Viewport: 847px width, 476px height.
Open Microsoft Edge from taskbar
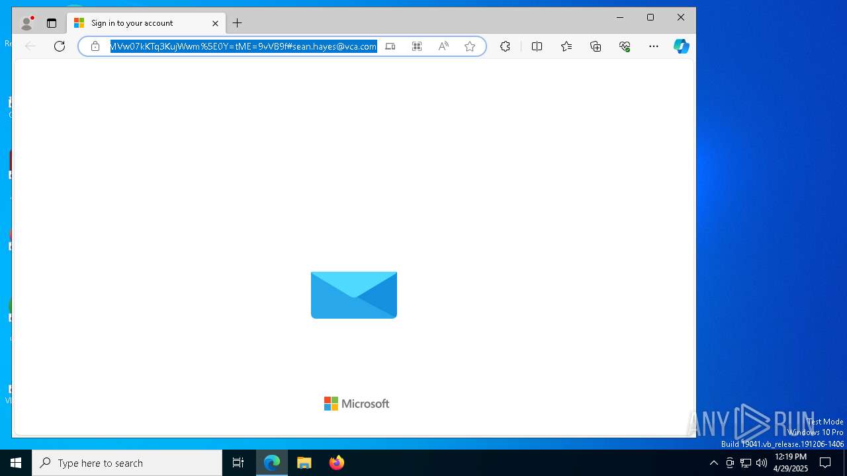[272, 463]
